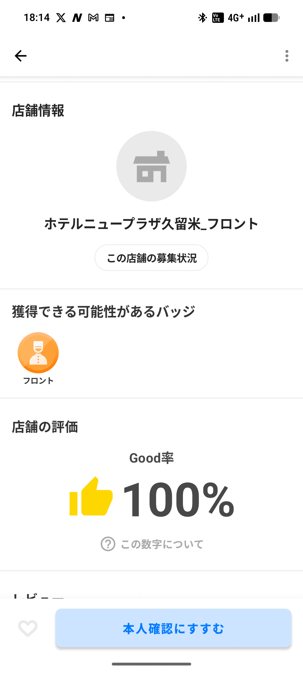Open この店舗の募集状況 for this store
Viewport: 303px width, 675px height.
(x=151, y=258)
